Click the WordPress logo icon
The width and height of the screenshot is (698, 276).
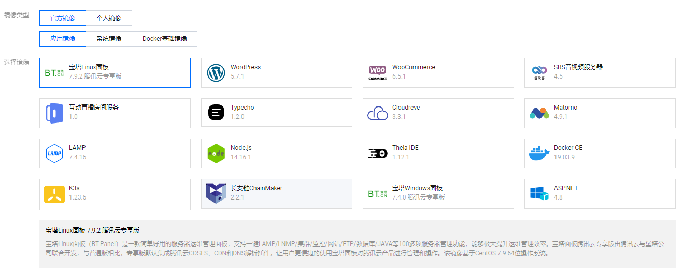(x=216, y=73)
